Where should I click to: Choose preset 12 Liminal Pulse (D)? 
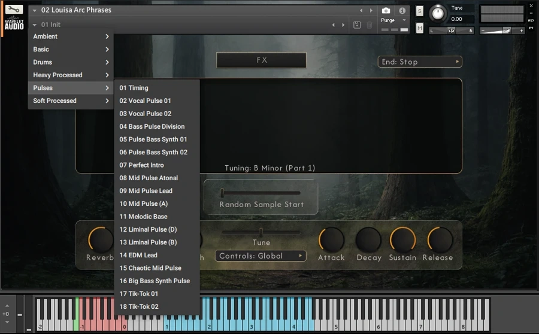tap(157, 229)
